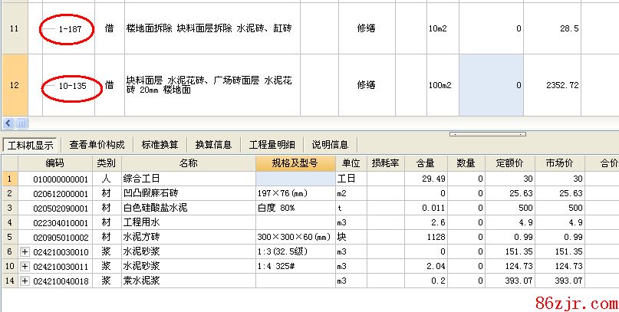Select quota code 10-135 cell
This screenshot has width=619, height=312.
[x=71, y=86]
